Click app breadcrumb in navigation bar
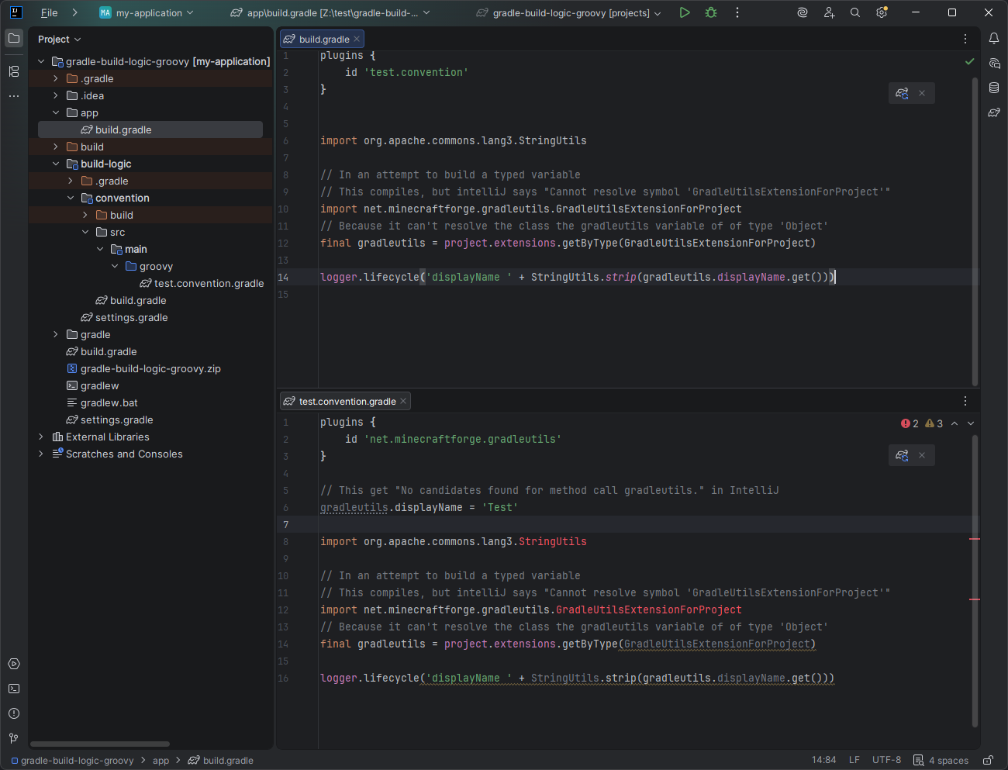Viewport: 1008px width, 770px height. 161,761
